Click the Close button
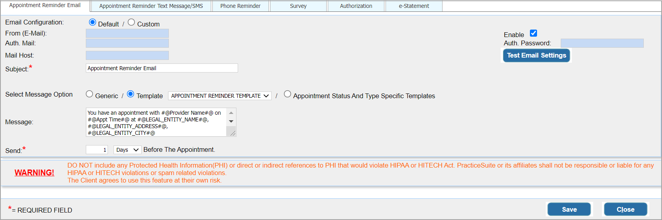 point(625,209)
